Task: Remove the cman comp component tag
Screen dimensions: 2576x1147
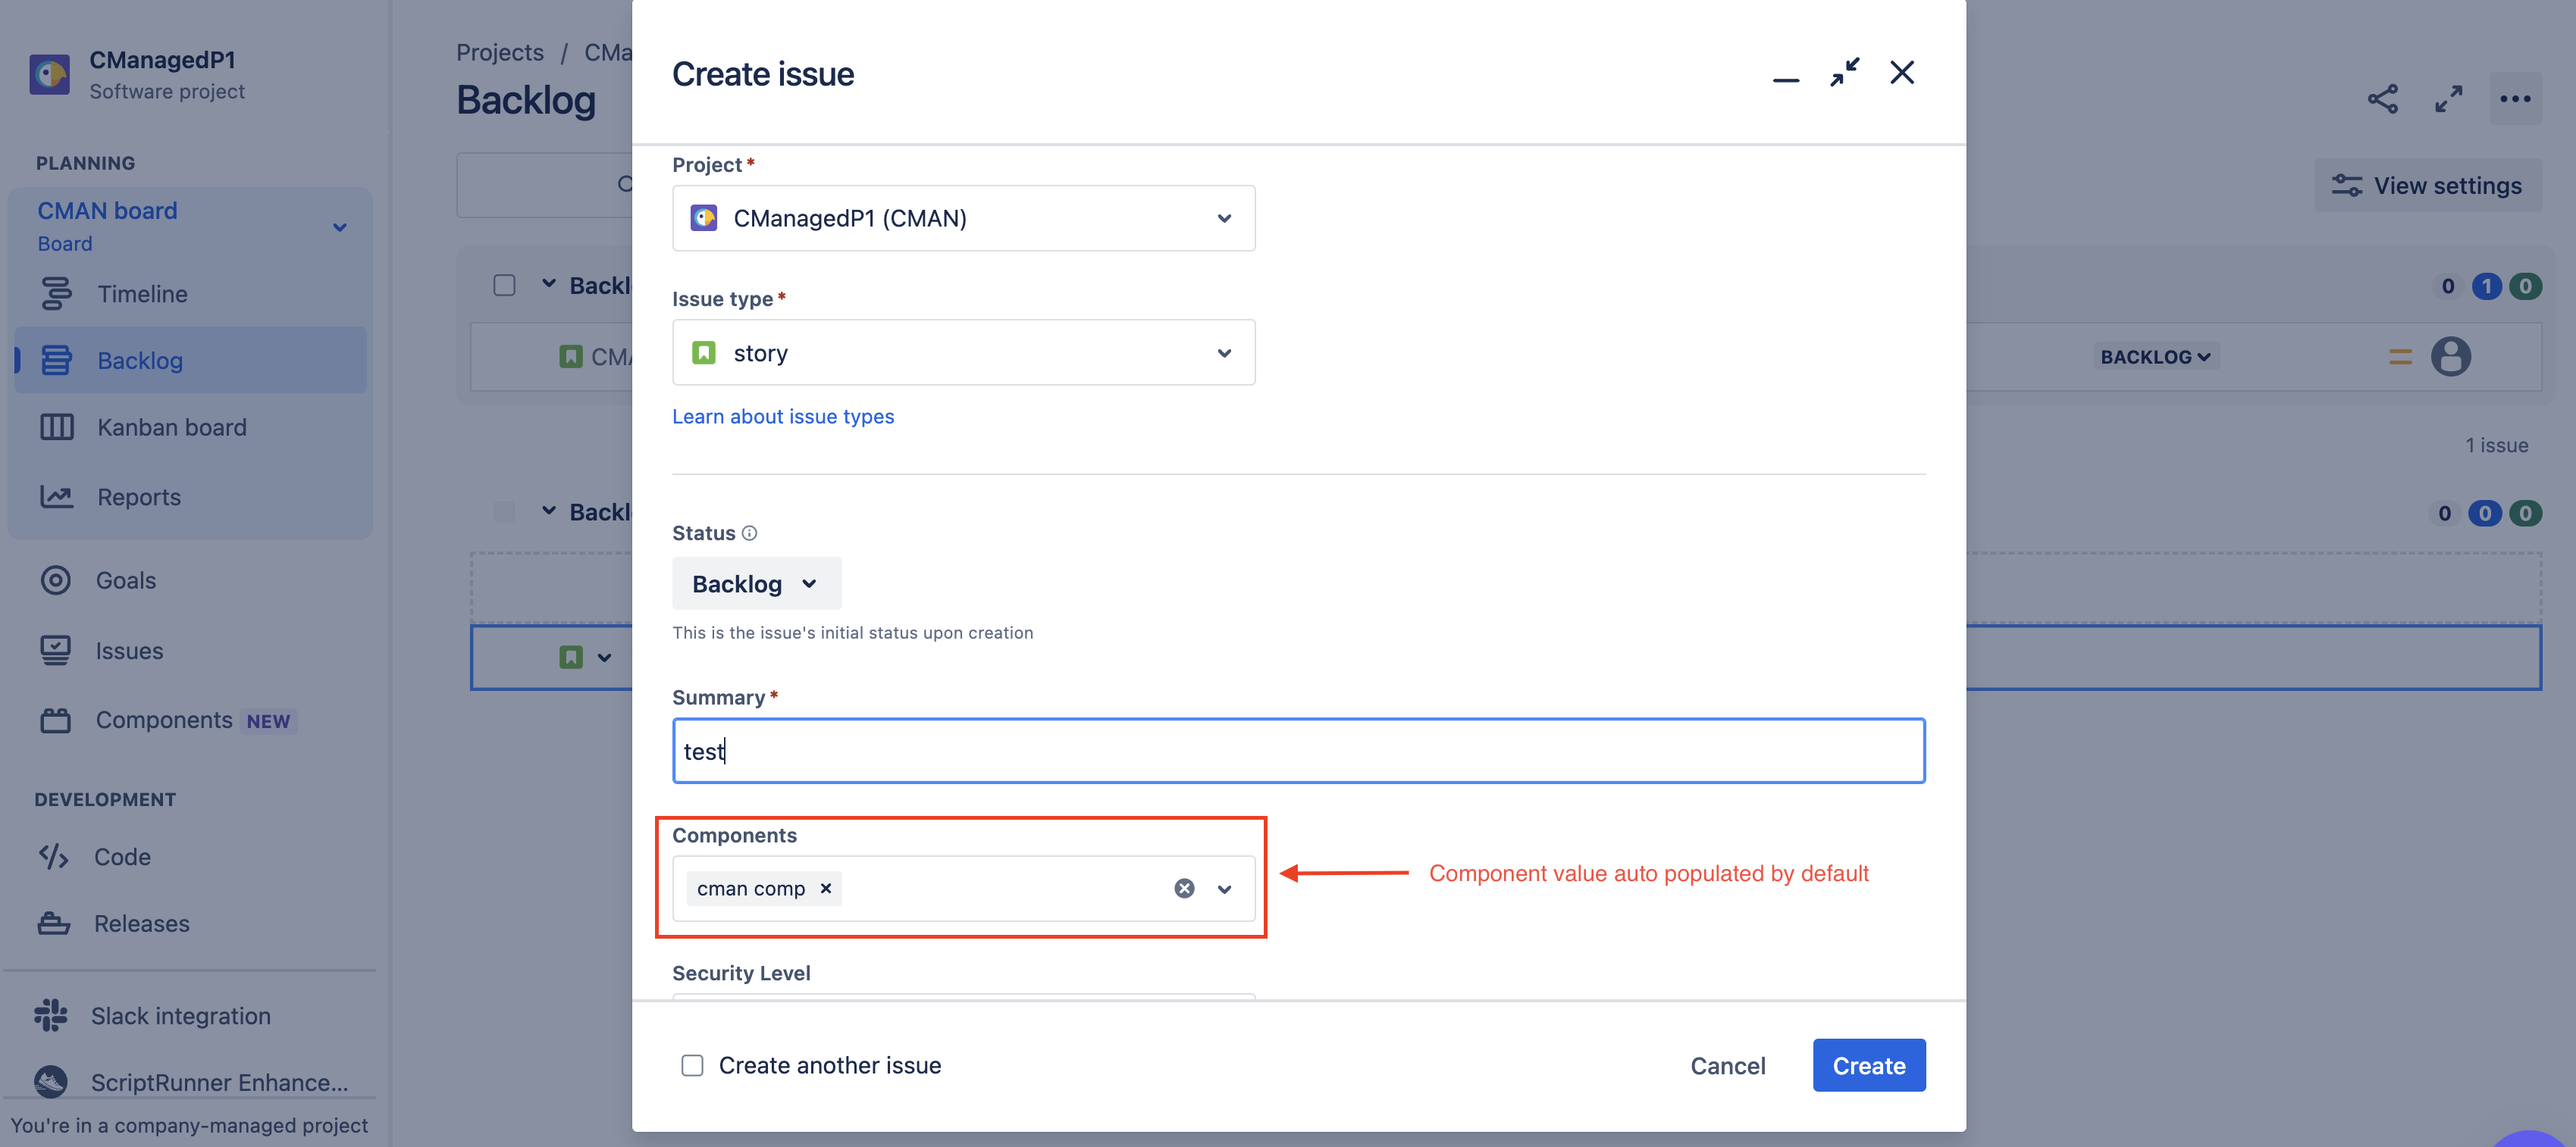Action: (x=826, y=888)
